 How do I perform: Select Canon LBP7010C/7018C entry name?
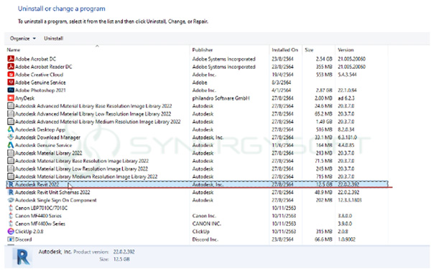[41, 208]
